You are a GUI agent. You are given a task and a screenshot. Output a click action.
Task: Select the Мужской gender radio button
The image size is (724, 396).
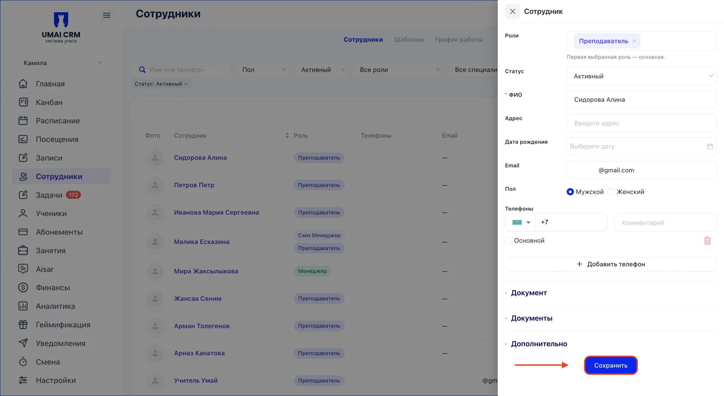pos(570,192)
